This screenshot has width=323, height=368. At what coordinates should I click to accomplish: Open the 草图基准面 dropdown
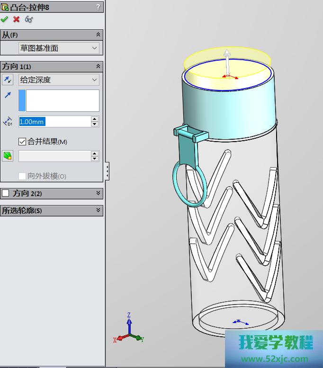point(59,48)
